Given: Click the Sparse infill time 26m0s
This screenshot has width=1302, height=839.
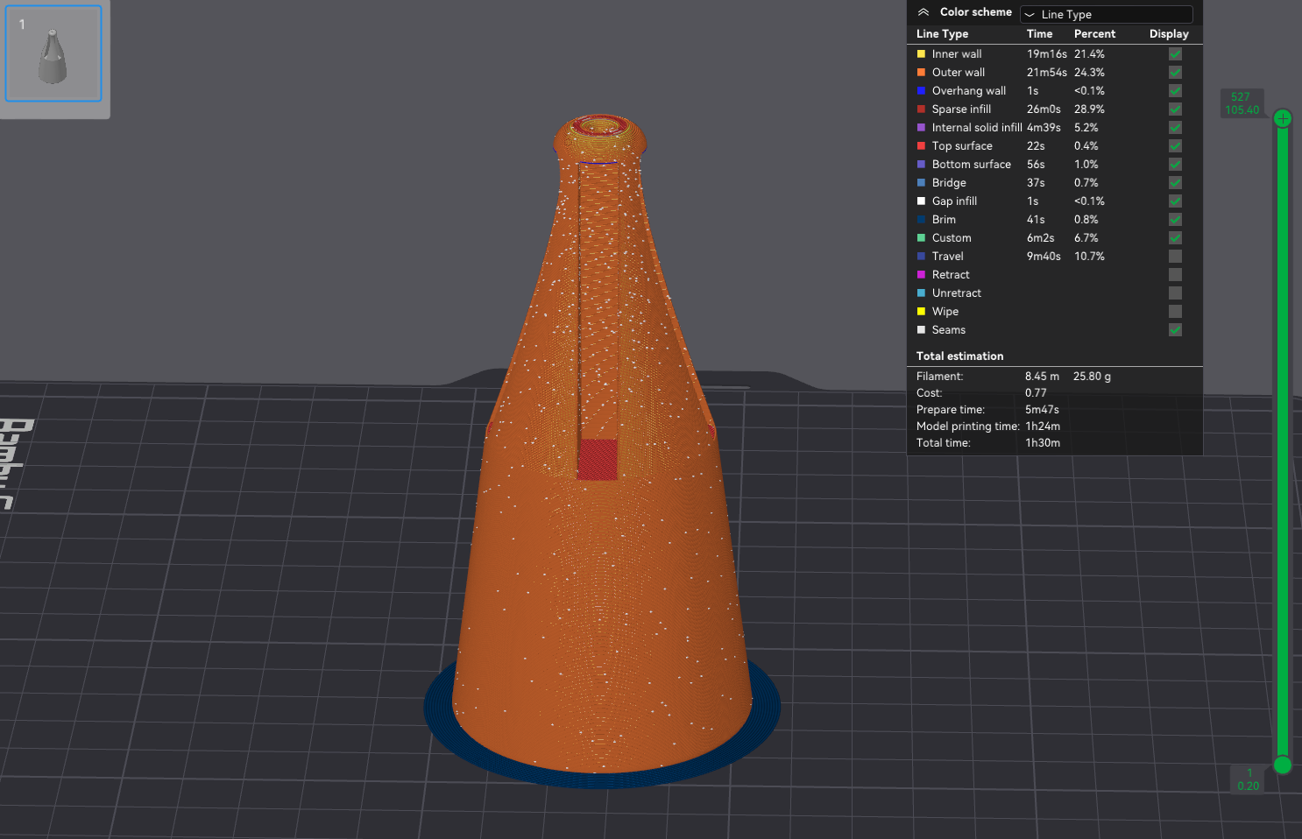Looking at the screenshot, I should click(1044, 109).
